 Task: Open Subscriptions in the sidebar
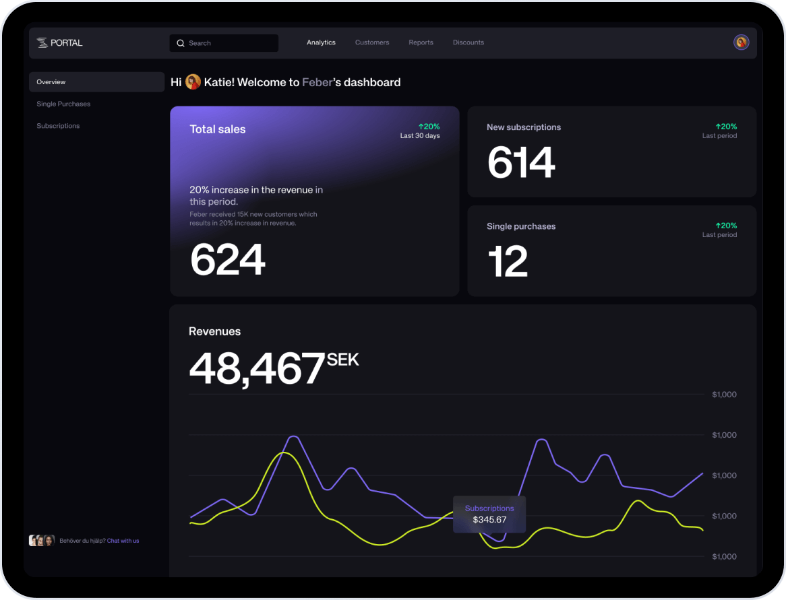pyautogui.click(x=58, y=126)
